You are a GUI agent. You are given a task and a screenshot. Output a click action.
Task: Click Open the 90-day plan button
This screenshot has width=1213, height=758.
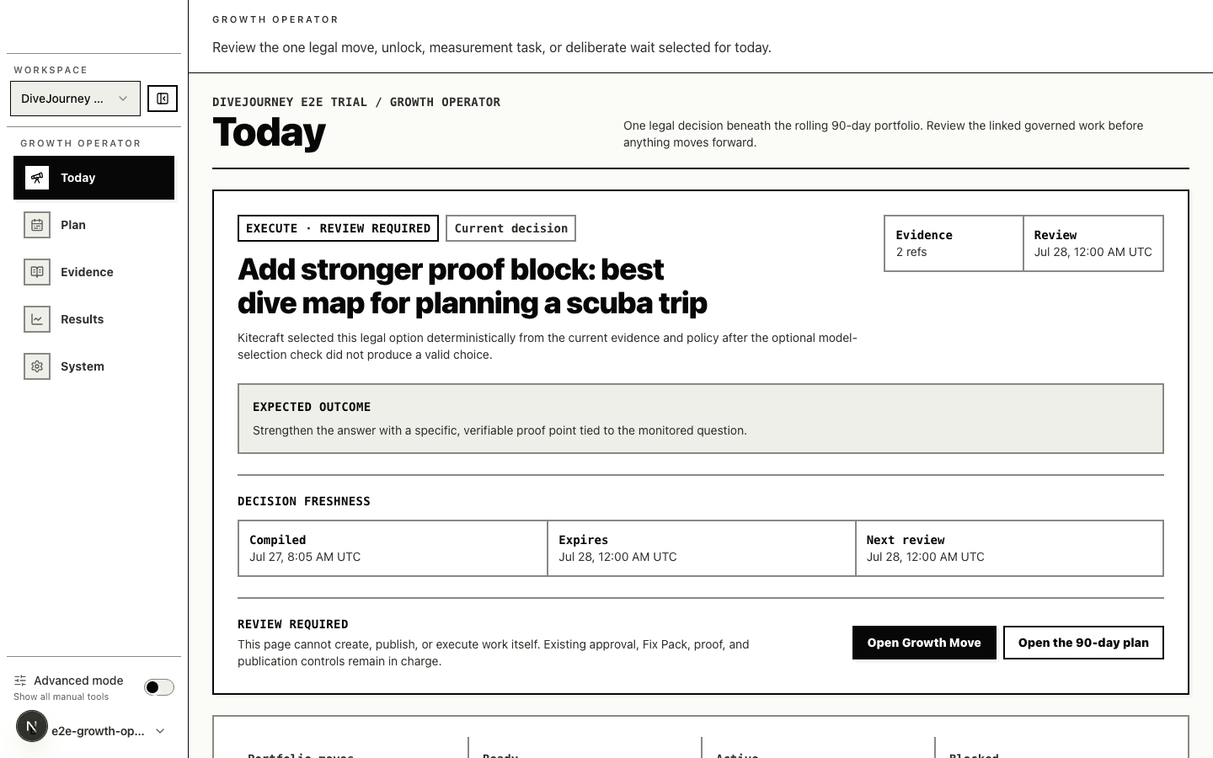click(1083, 643)
